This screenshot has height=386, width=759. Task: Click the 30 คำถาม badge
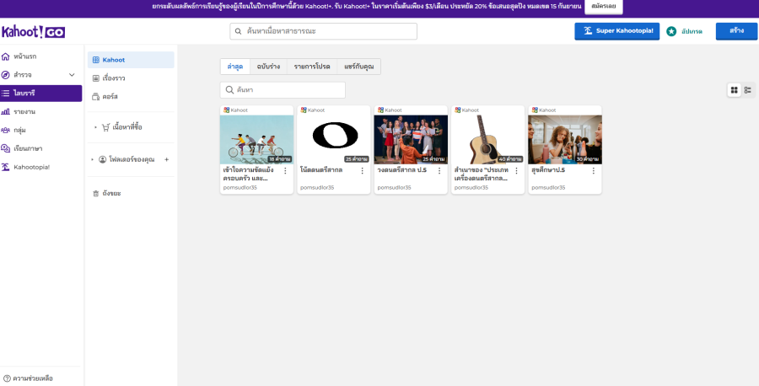coord(588,159)
